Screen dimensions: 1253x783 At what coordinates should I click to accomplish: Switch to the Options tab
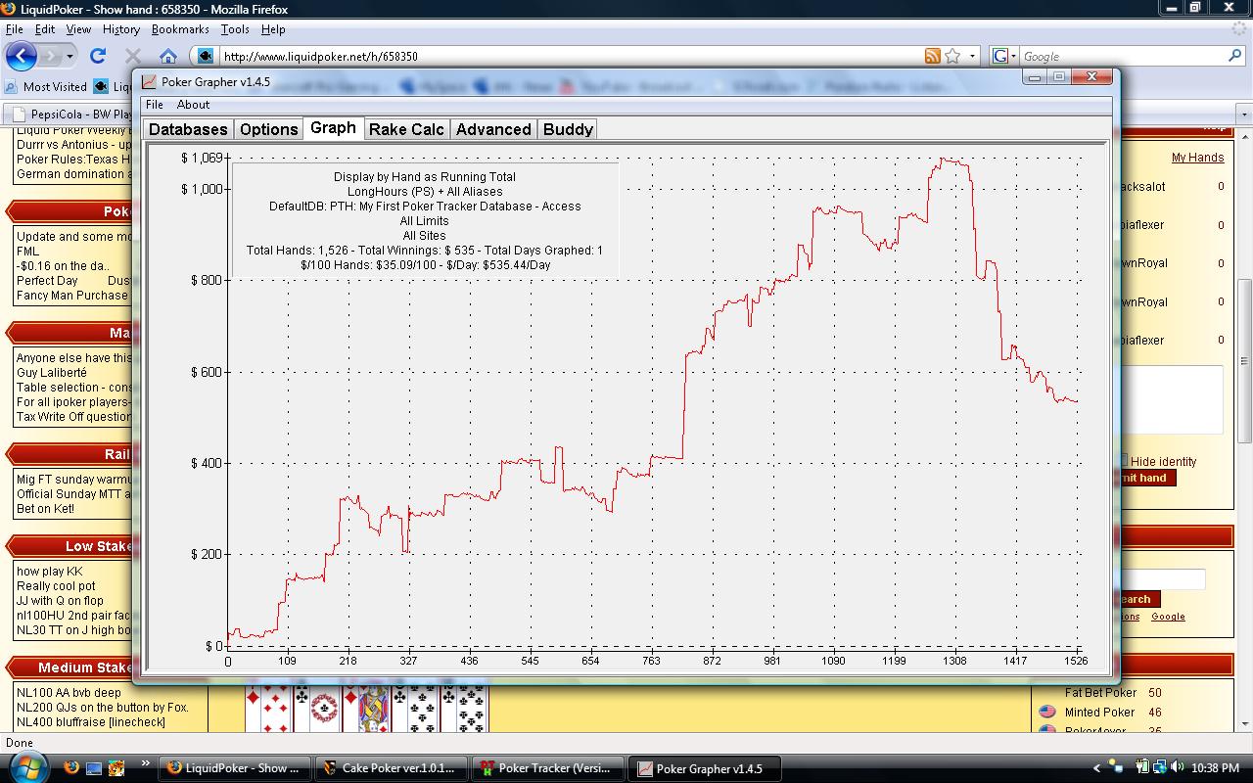(268, 129)
